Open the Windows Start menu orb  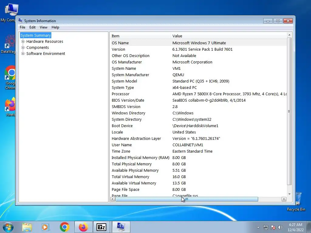click(x=8, y=227)
